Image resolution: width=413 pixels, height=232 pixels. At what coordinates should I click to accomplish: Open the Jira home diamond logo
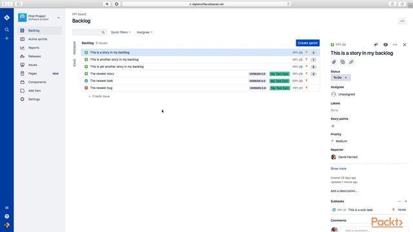[7, 17]
